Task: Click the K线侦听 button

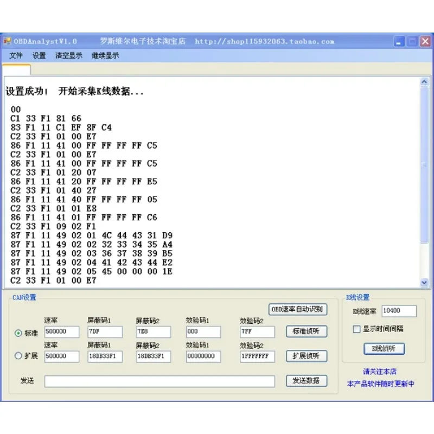Action: point(384,348)
